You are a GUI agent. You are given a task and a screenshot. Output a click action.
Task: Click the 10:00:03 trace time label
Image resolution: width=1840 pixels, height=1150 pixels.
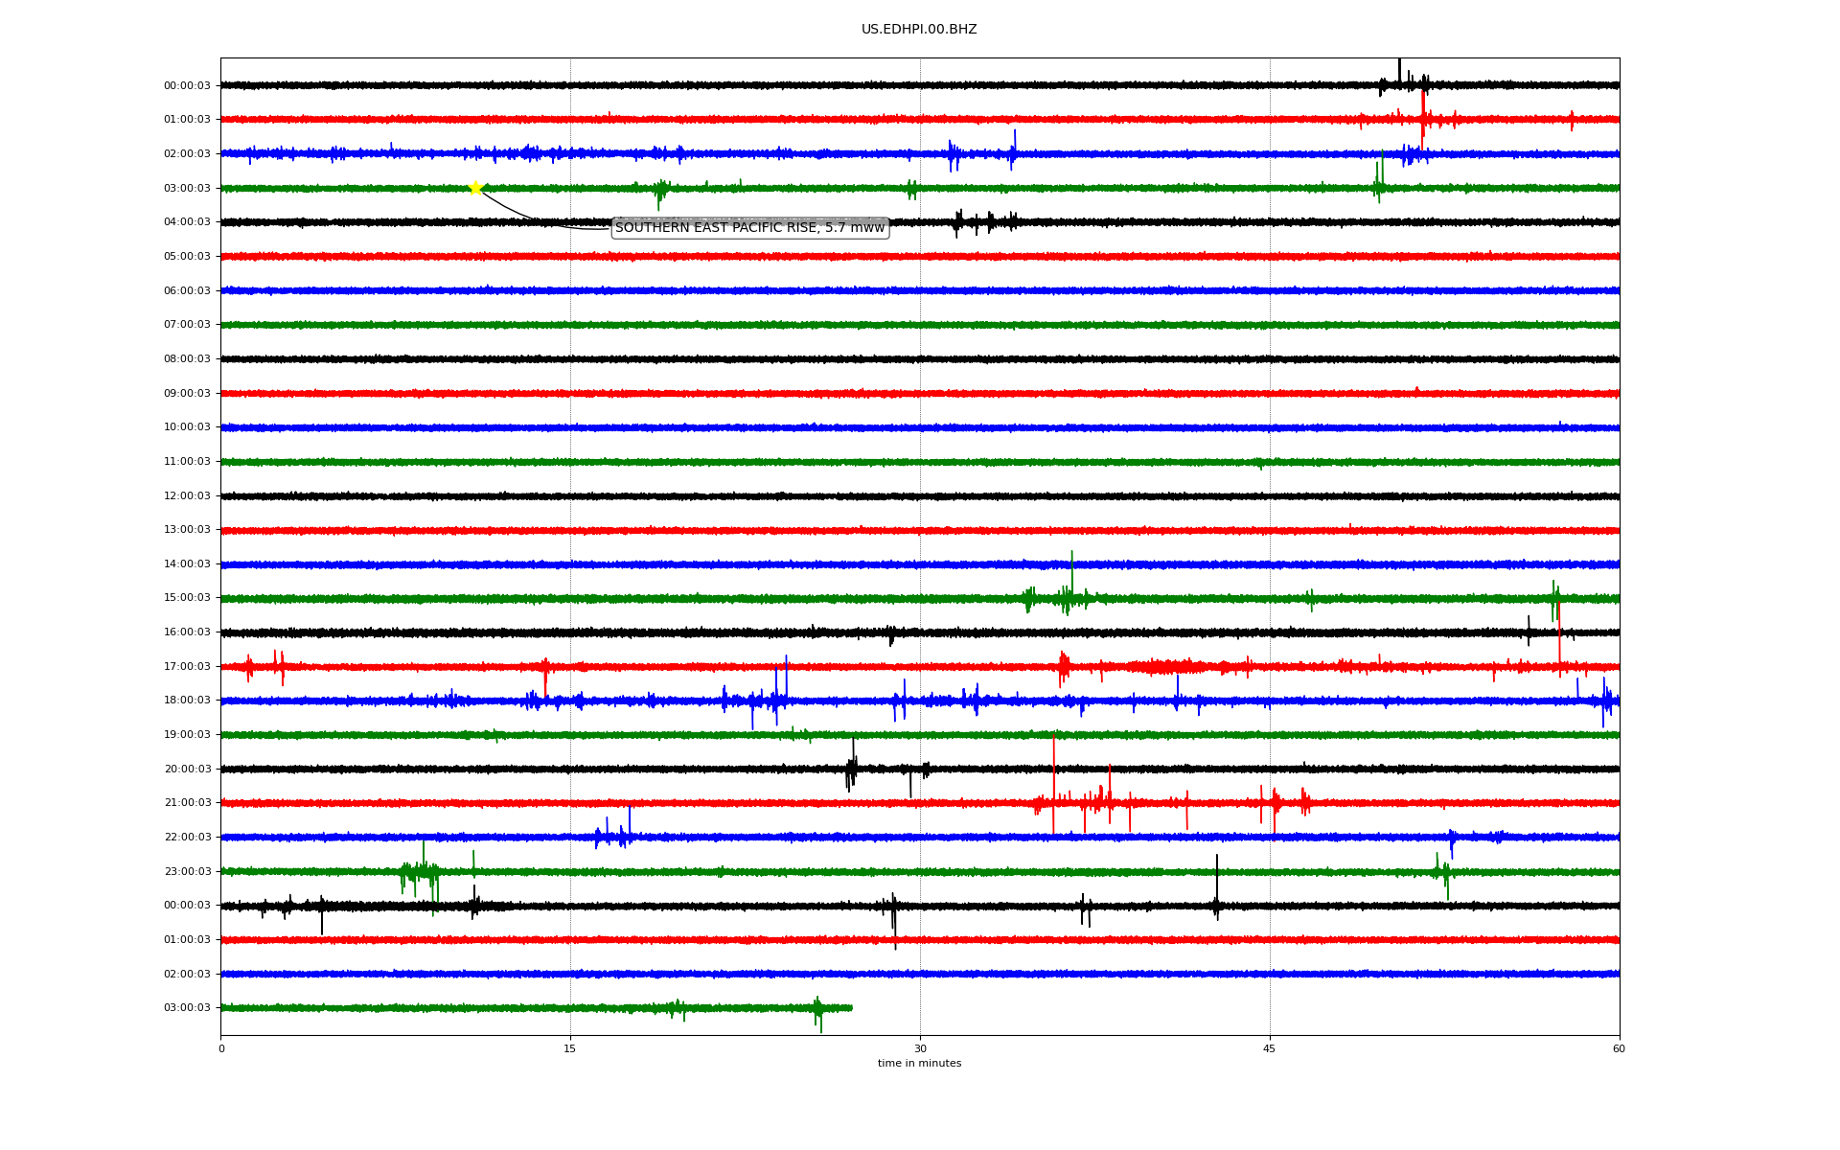[187, 427]
